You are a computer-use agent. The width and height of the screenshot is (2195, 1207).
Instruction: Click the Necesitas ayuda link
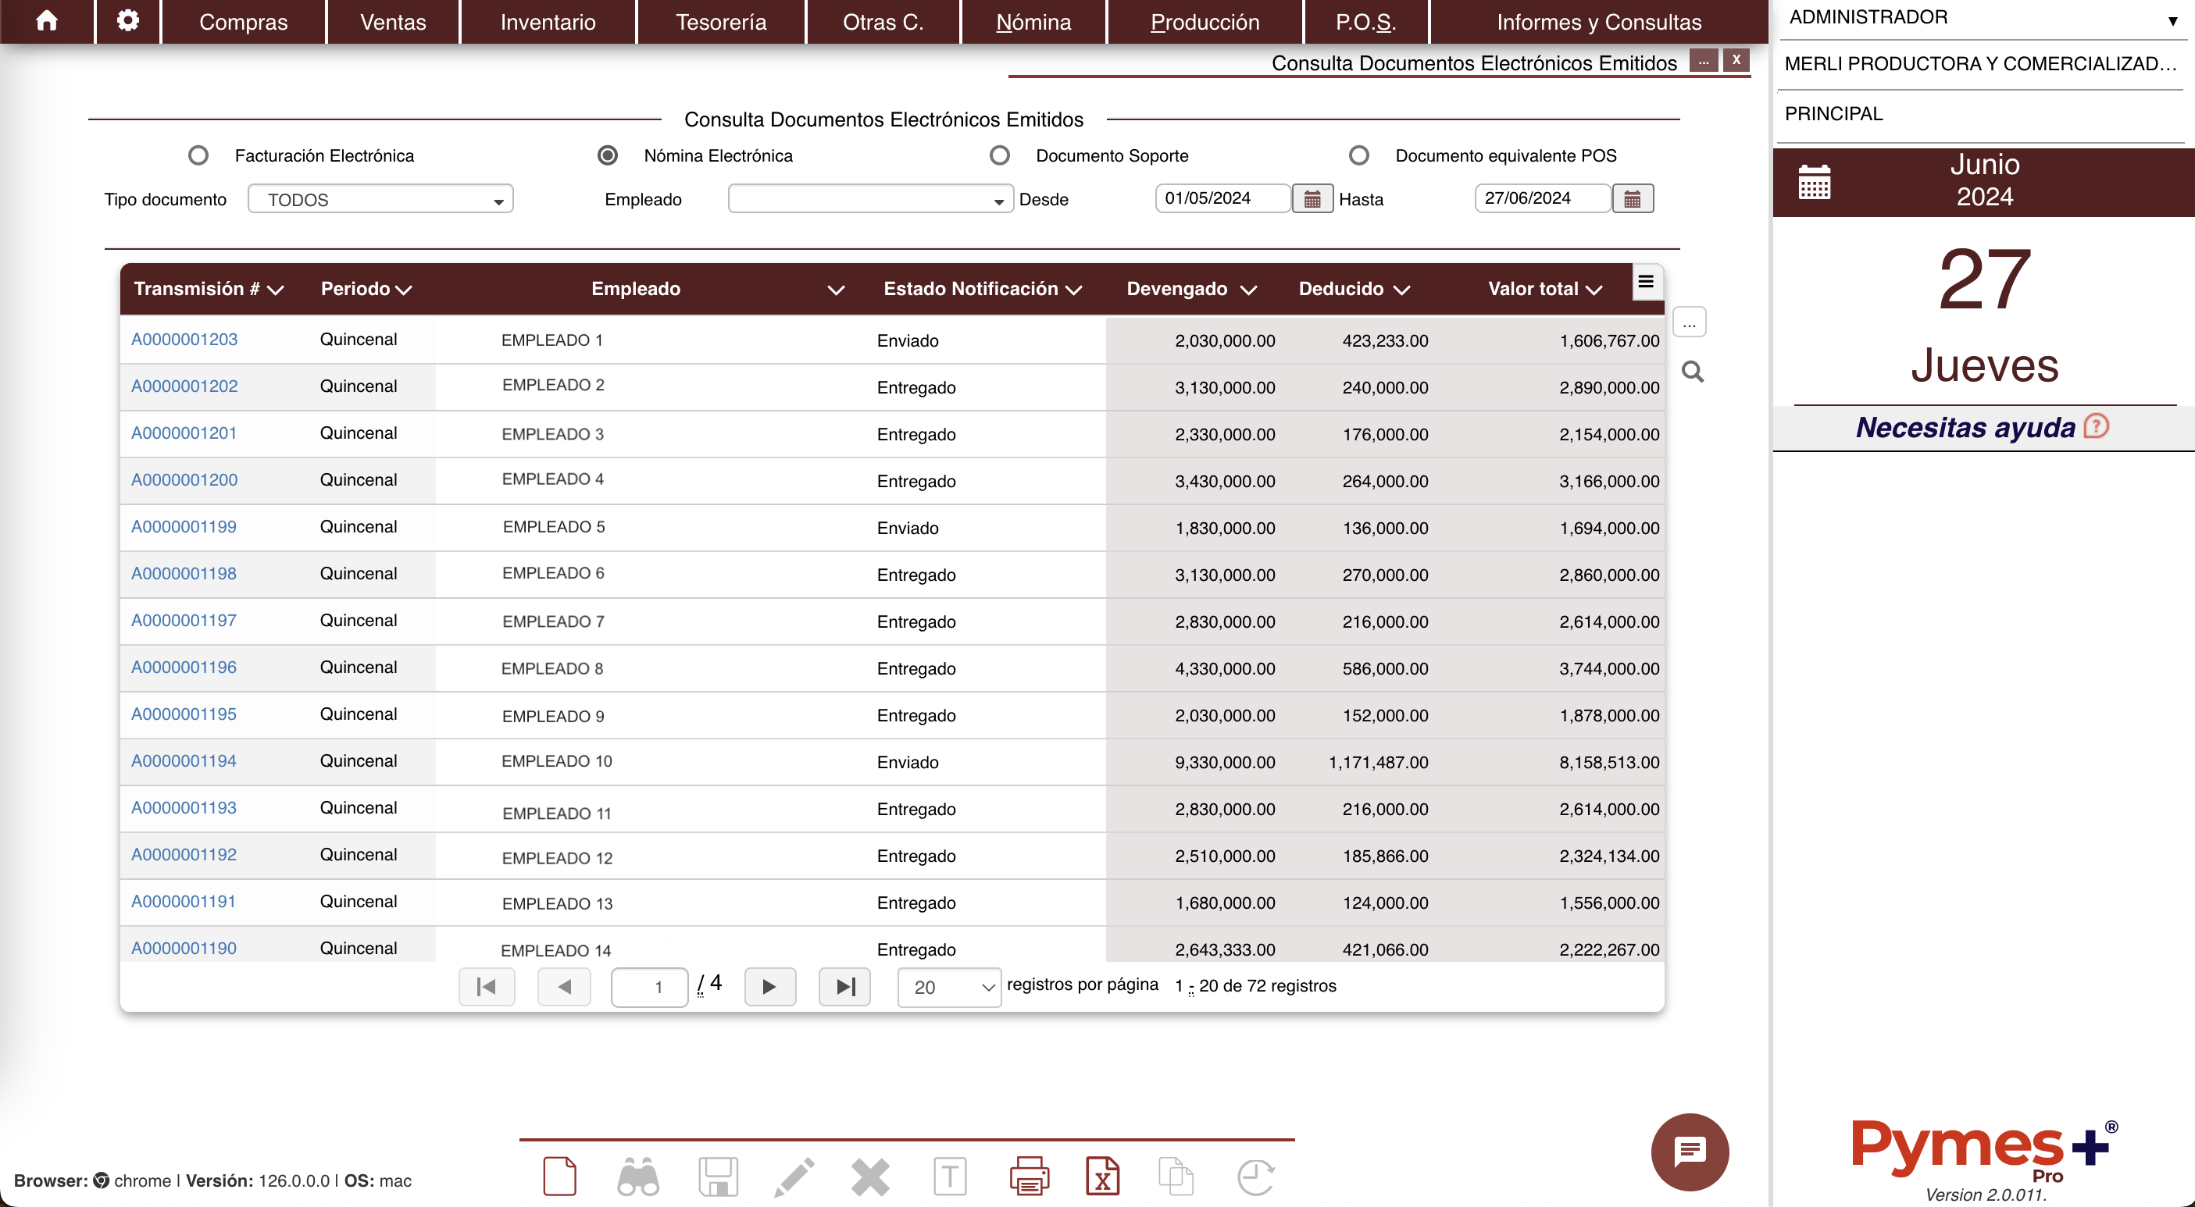pos(1965,427)
